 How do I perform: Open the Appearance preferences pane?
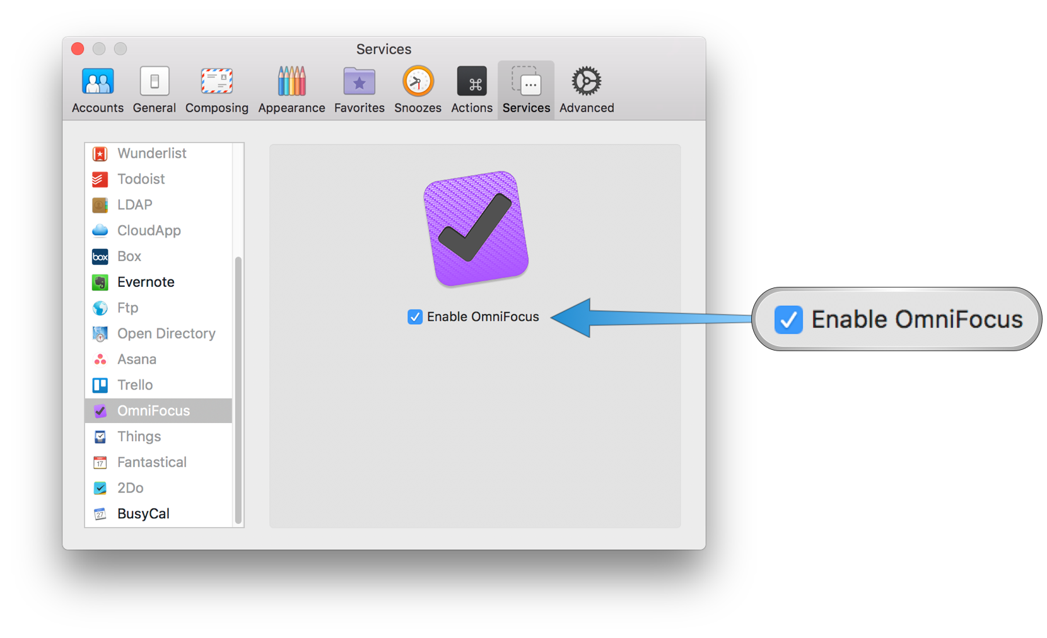291,90
